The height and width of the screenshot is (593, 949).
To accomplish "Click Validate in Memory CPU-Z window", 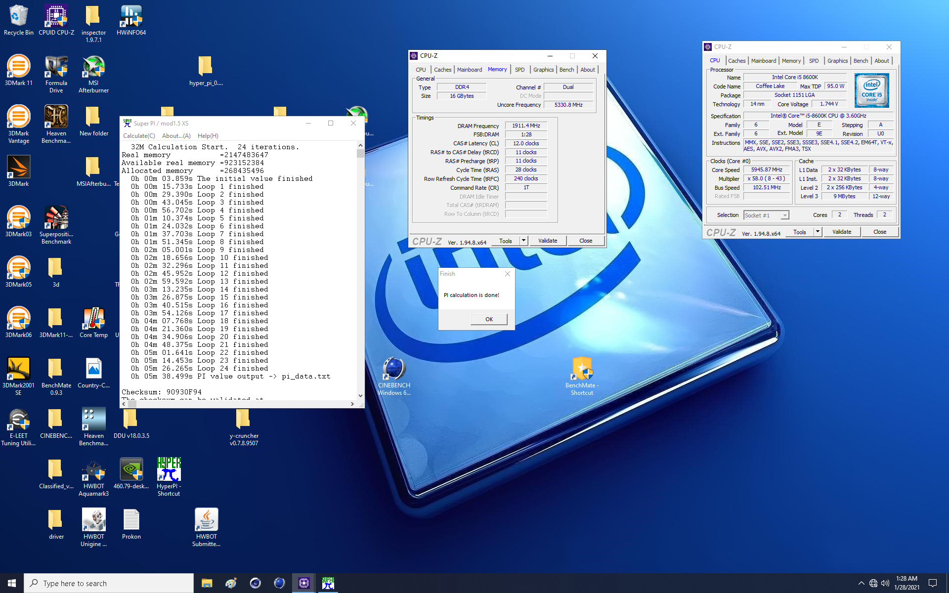I will pos(548,241).
